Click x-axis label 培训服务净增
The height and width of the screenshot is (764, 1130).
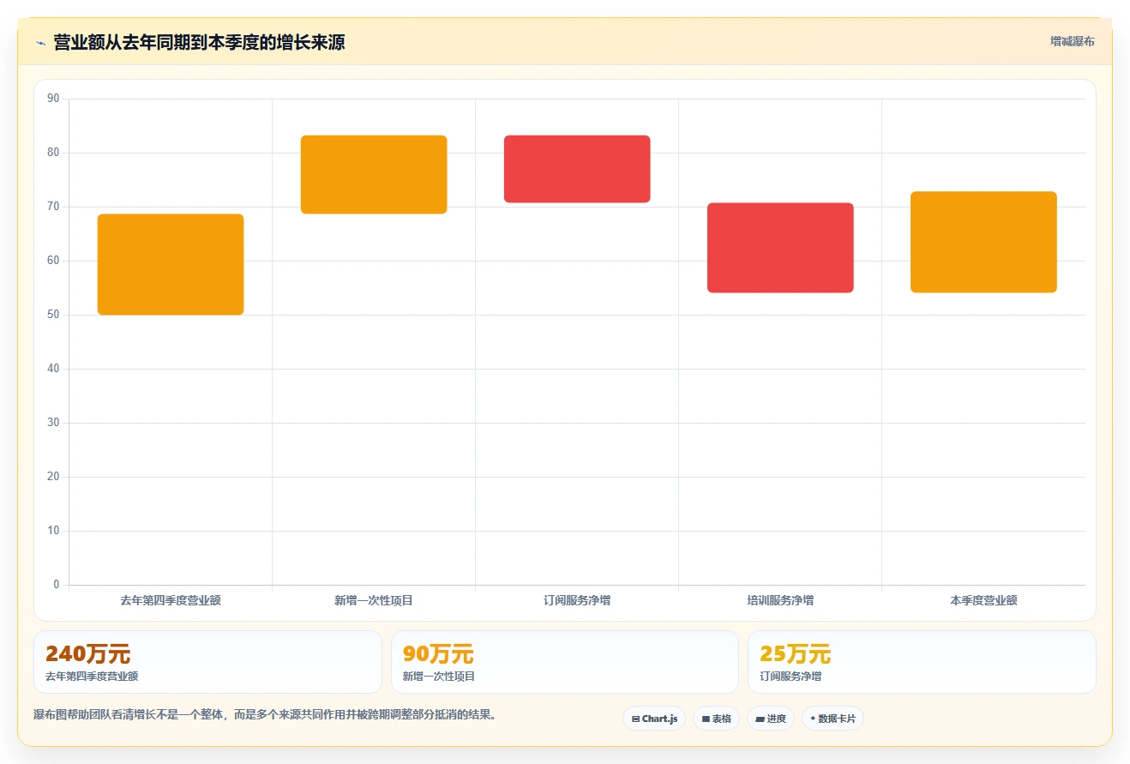[x=780, y=600]
